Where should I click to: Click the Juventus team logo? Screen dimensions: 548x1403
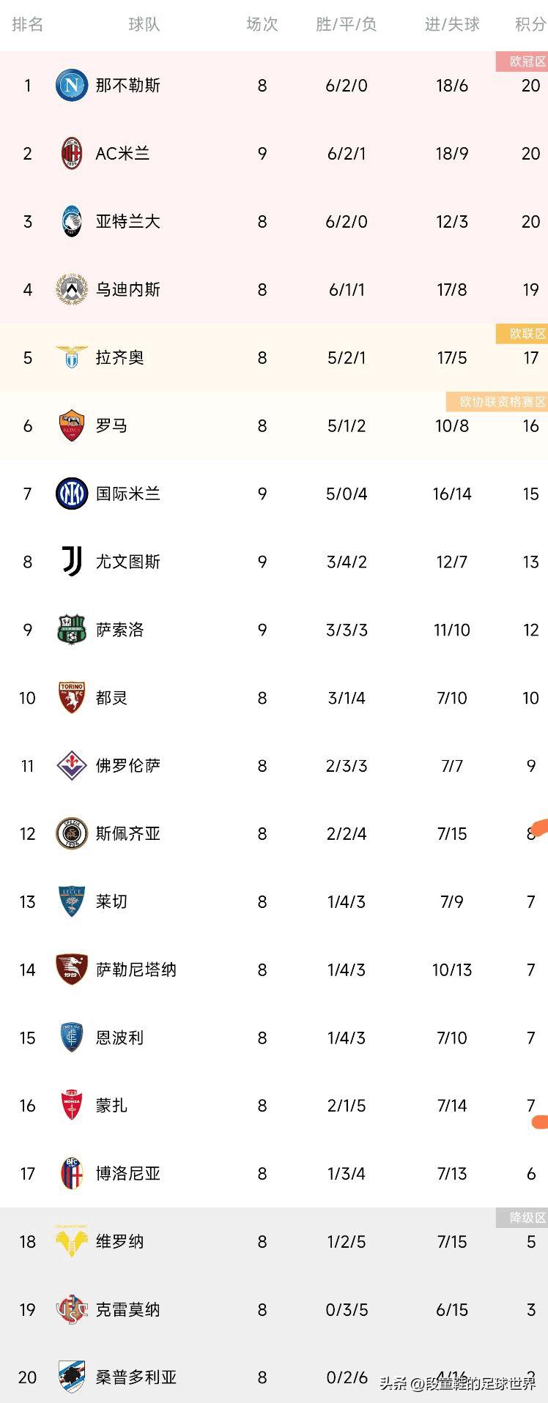72,562
